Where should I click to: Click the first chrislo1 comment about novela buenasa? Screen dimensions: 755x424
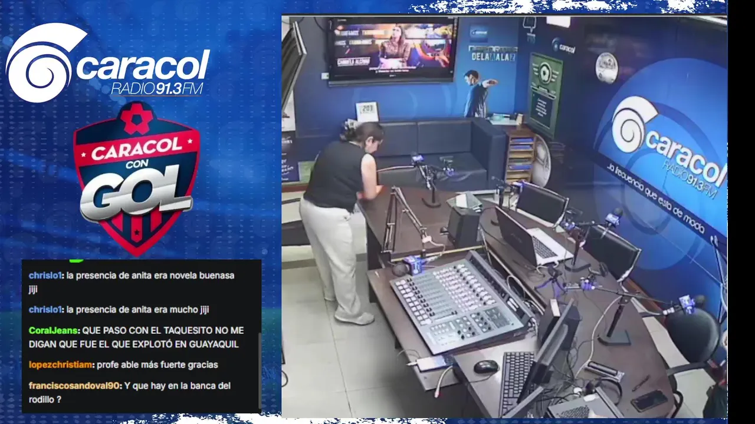[x=132, y=281]
